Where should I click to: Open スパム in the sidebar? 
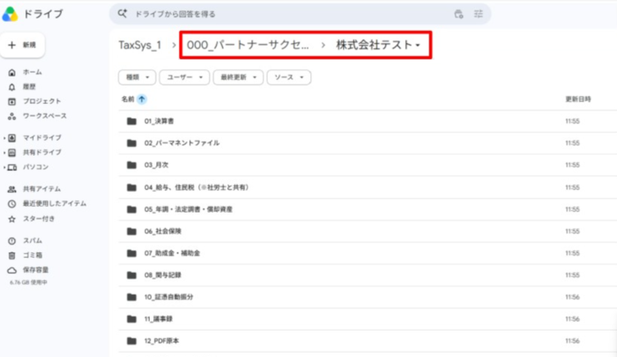[33, 241]
